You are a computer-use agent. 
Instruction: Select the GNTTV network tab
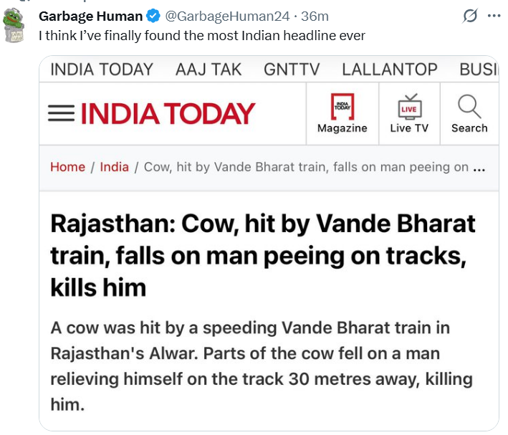click(x=292, y=70)
